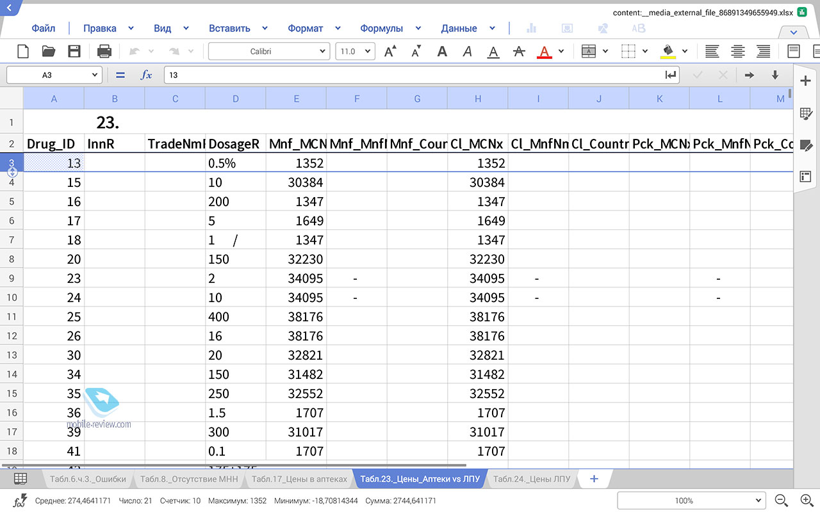Click the equals sign formula icon

(x=120, y=75)
